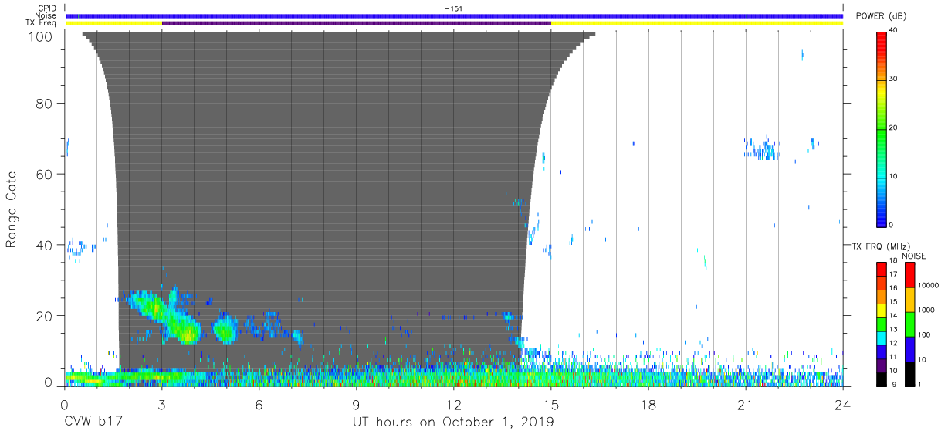948x438 pixels.
Task: Click the "CVW b17" label
Action: 93,423
